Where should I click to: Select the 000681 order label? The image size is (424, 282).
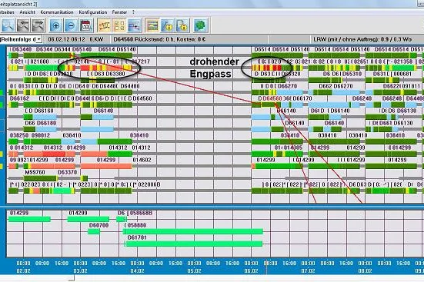pyautogui.click(x=402, y=74)
